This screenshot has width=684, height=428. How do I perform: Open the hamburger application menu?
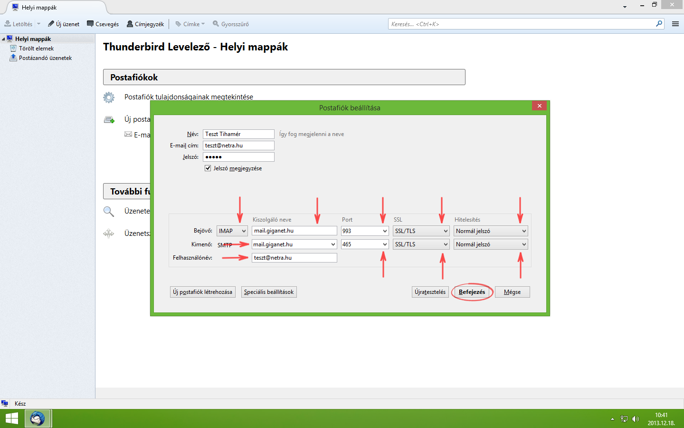[675, 24]
